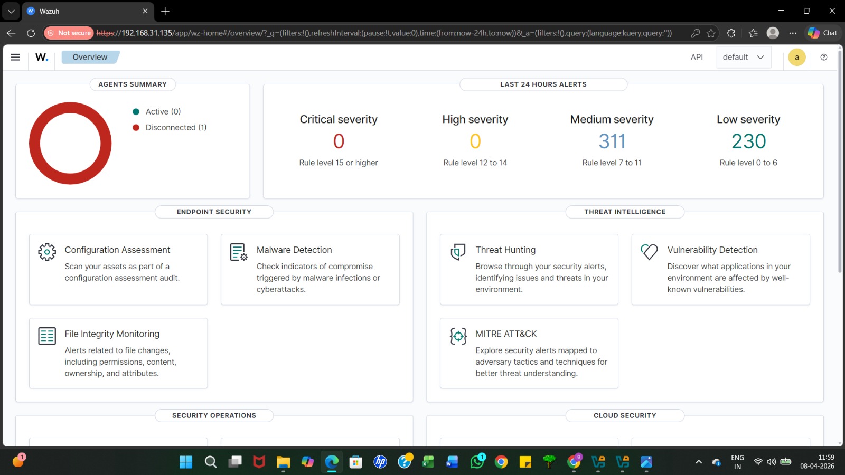Viewport: 845px width, 475px height.
Task: Open the Copilot Chat button
Action: pyautogui.click(x=822, y=33)
